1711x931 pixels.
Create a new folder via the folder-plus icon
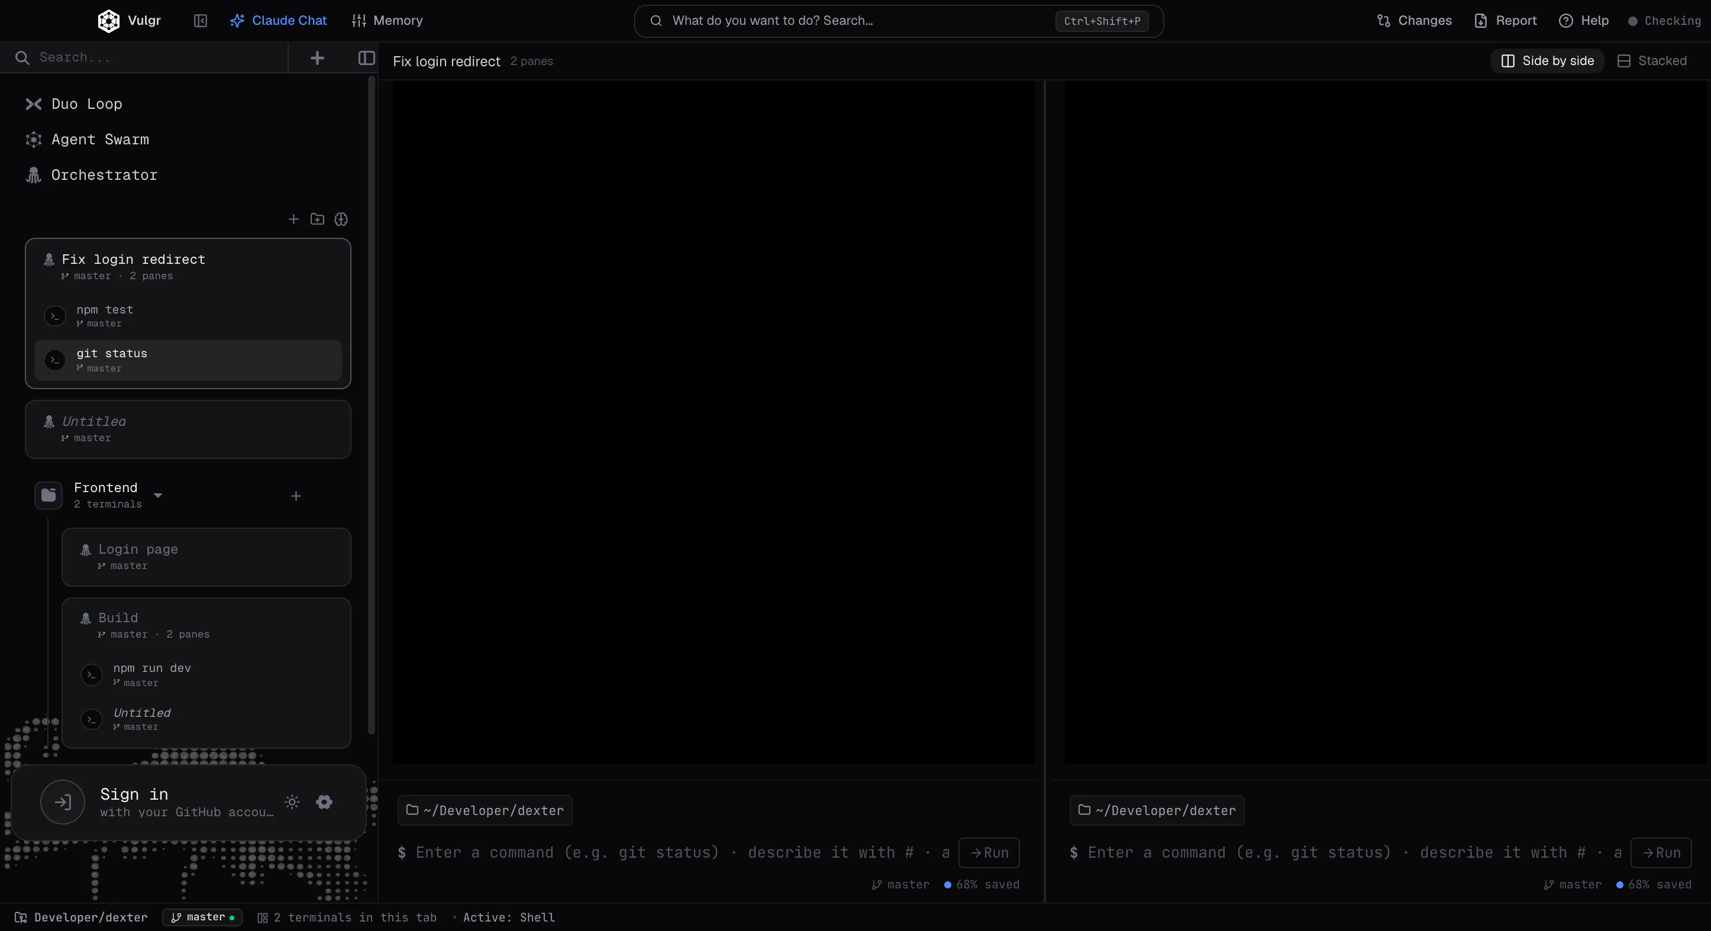318,219
